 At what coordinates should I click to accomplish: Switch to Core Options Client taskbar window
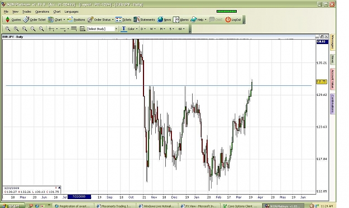(241, 206)
